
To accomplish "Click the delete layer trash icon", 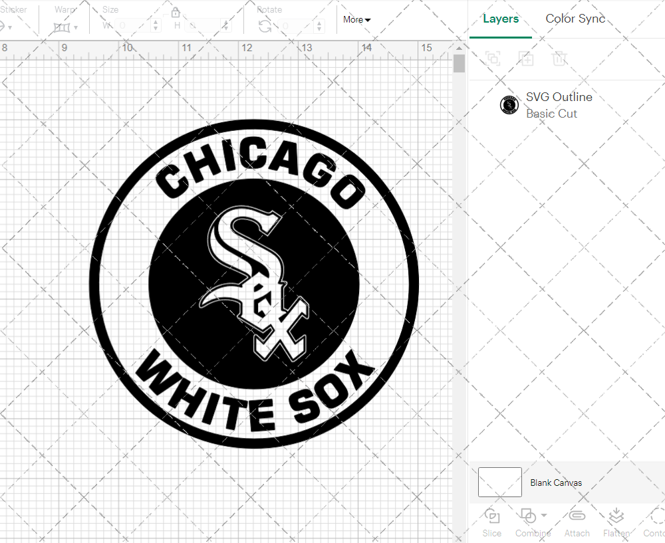I will tap(560, 58).
